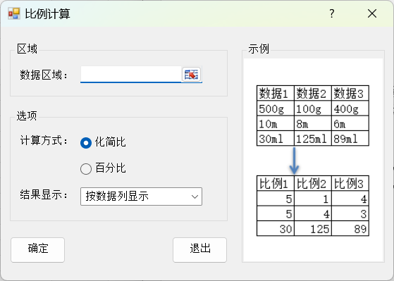Click the 退出 button

199,250
